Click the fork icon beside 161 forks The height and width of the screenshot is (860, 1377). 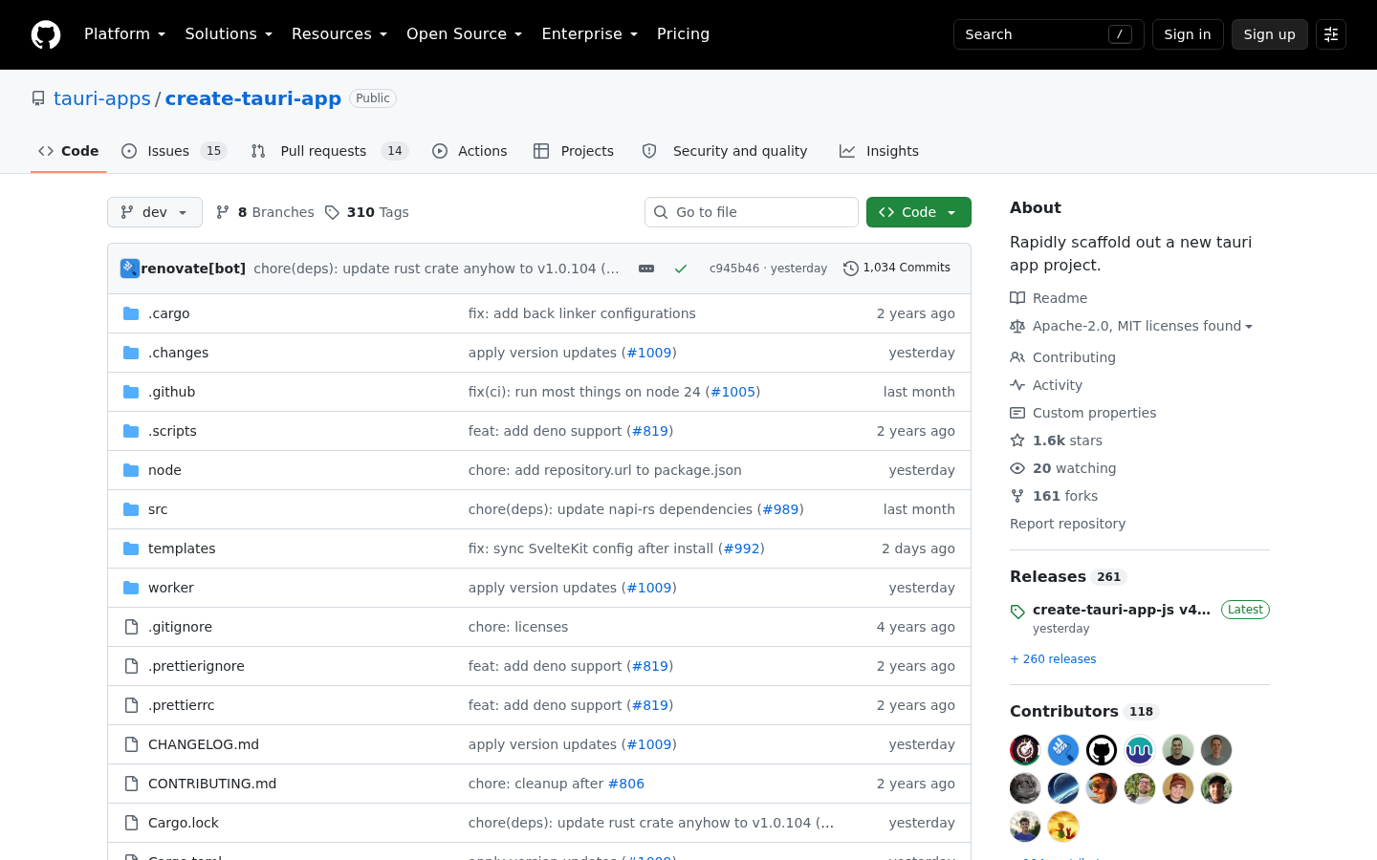1017,496
